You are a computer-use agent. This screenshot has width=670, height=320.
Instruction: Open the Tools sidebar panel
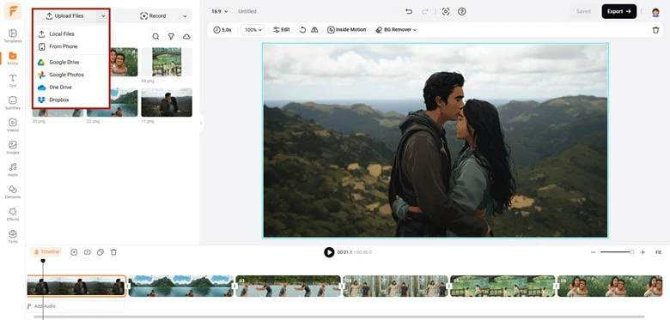click(13, 237)
